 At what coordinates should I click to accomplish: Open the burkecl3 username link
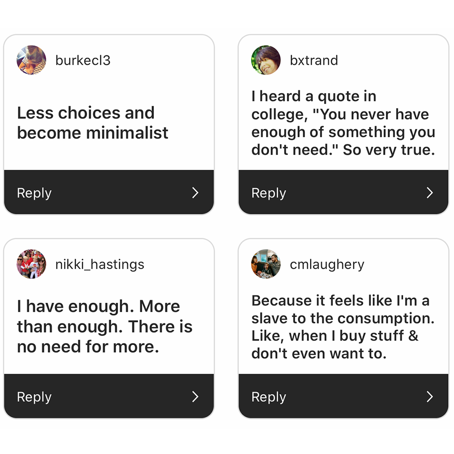click(x=83, y=60)
